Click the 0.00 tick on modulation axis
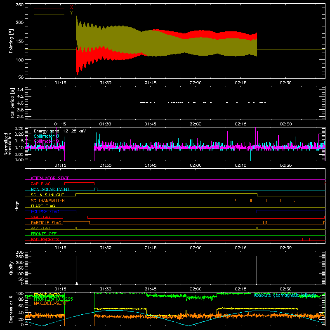The image size is (330, 330). (19, 160)
